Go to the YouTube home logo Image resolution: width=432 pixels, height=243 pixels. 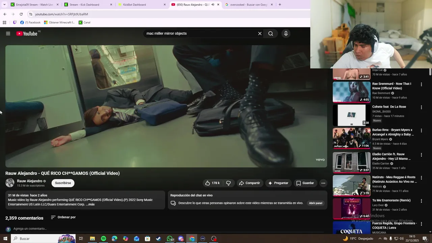pos(27,33)
